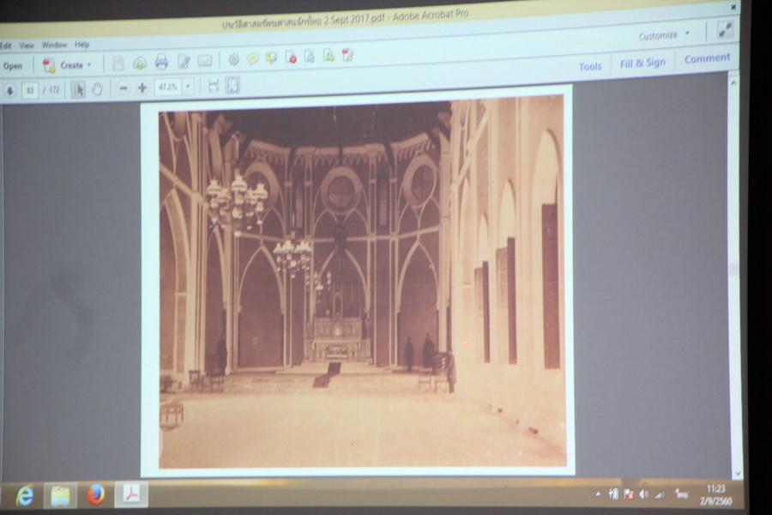
Task: Open the Help menu
Action: 82,45
